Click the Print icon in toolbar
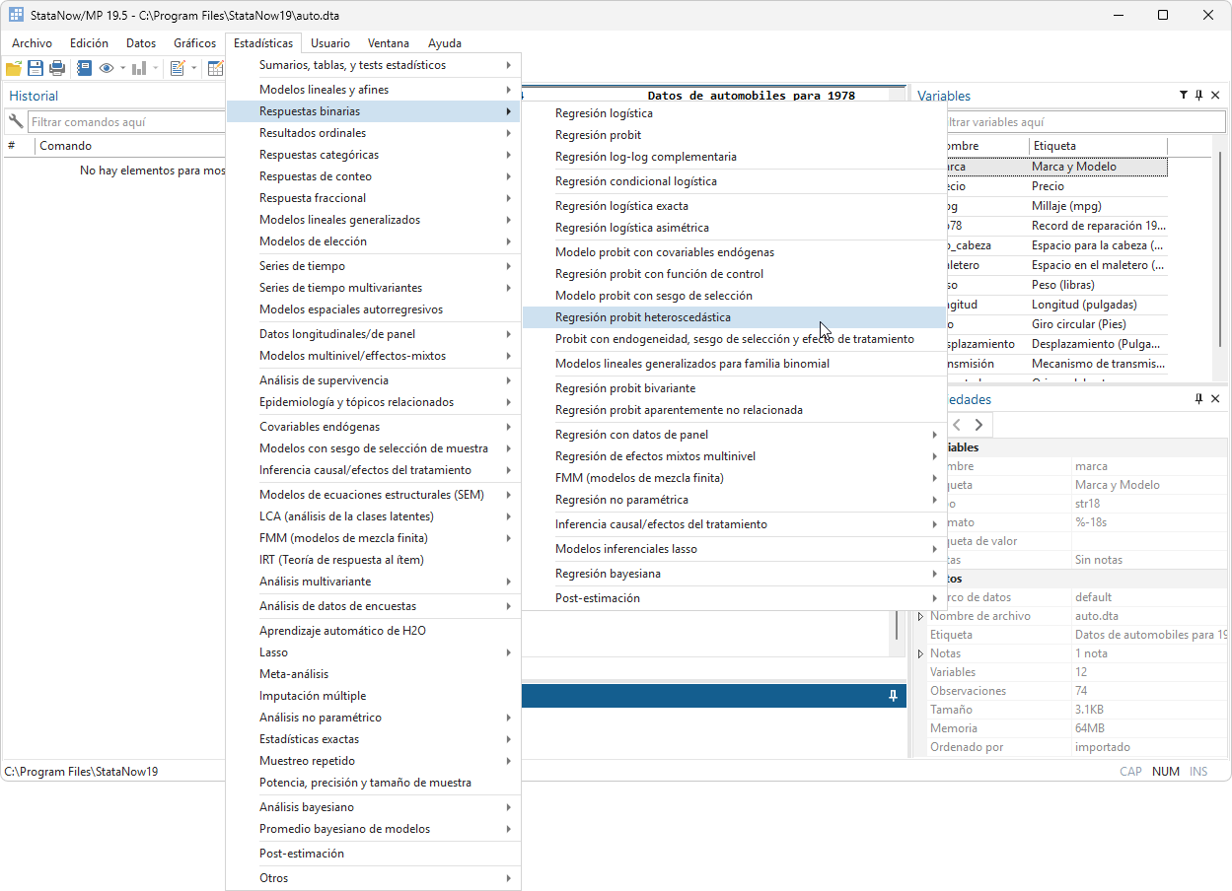1232x891 pixels. [57, 68]
